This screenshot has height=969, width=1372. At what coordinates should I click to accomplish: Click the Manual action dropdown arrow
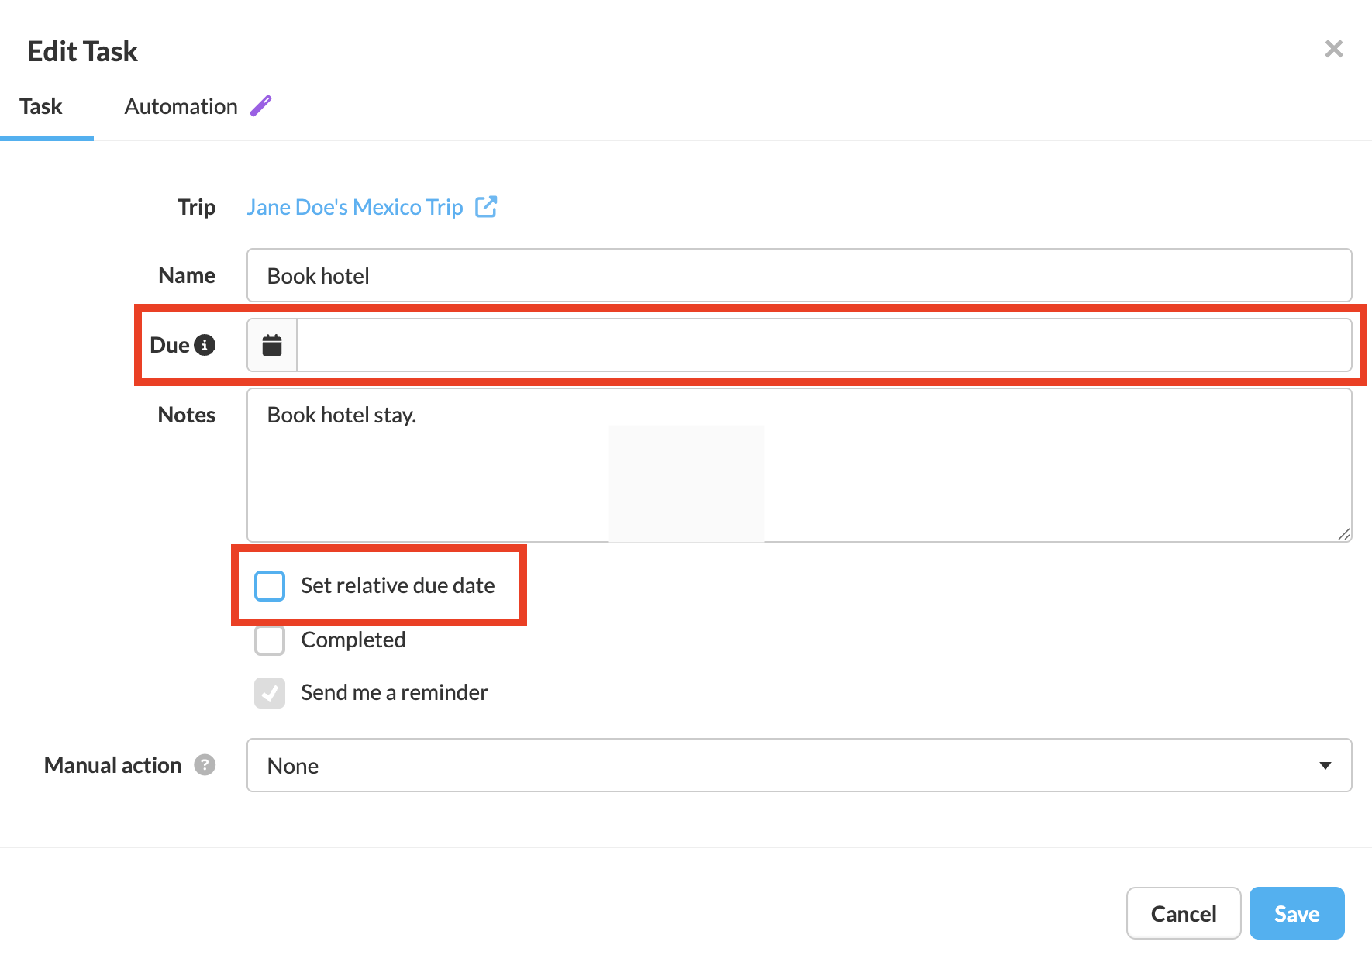point(1325,765)
